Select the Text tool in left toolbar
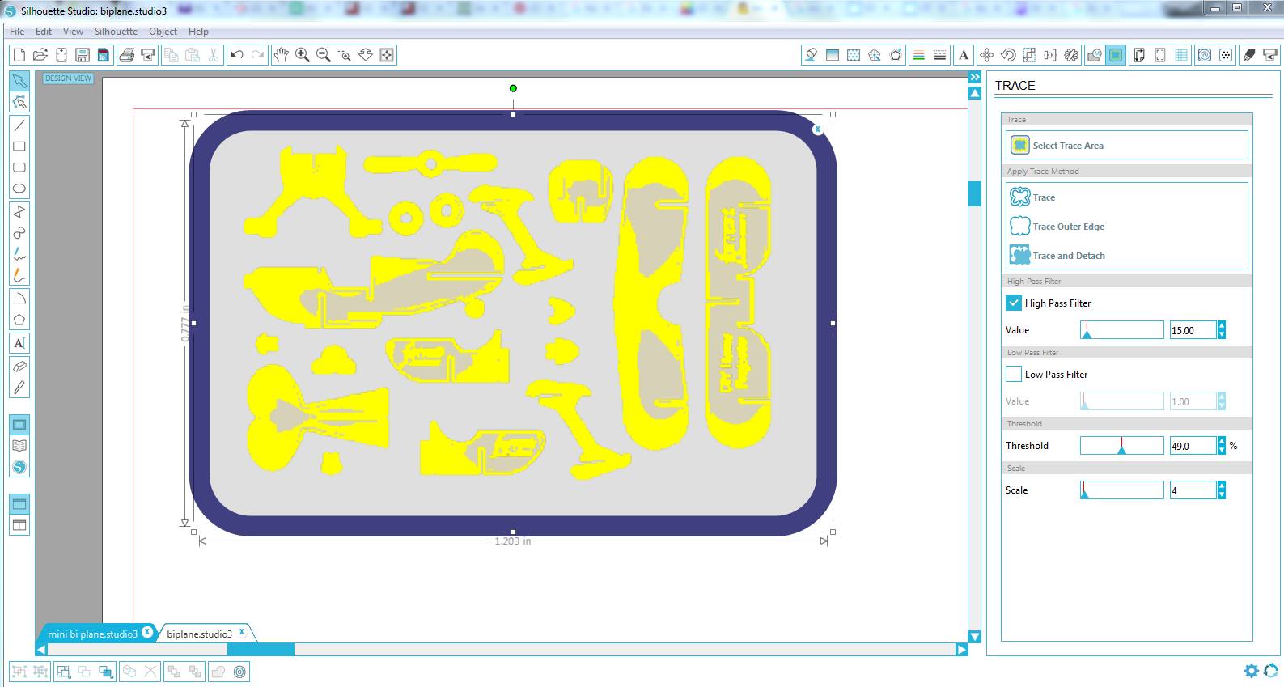Viewport: 1284px width, 687px height. 19,343
